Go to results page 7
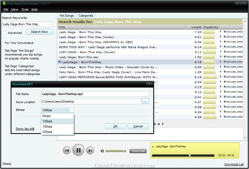 (162, 124)
